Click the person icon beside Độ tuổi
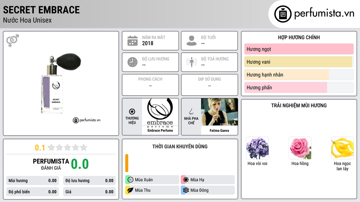 click(x=192, y=41)
